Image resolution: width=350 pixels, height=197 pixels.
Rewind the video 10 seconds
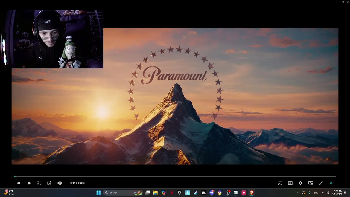pyautogui.click(x=39, y=183)
